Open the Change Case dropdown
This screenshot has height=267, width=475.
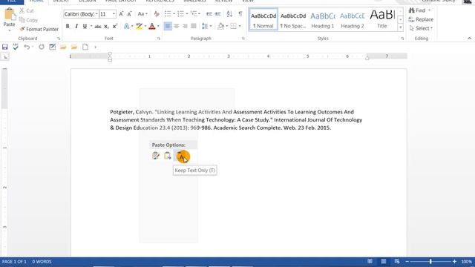pos(142,14)
